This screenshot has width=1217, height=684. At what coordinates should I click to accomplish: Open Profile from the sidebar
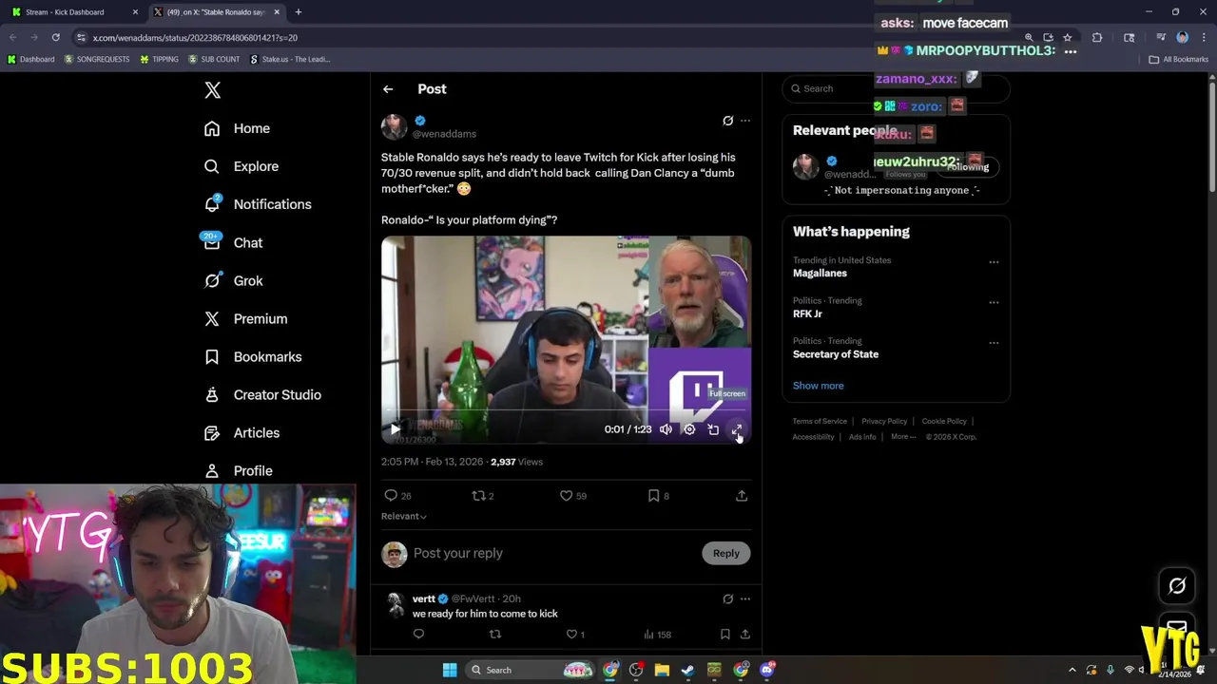coord(239,470)
